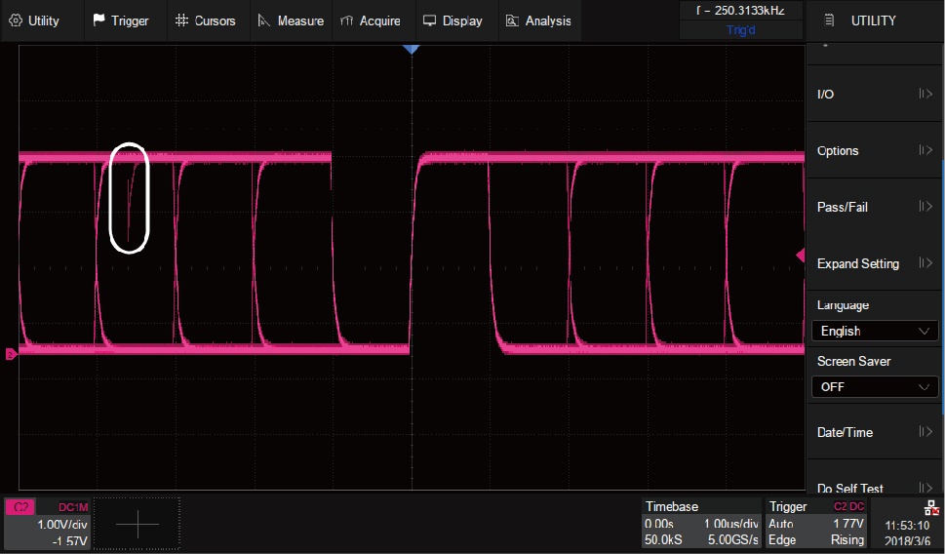Click the Acquire waveform icon
This screenshot has height=554, width=945.
346,20
